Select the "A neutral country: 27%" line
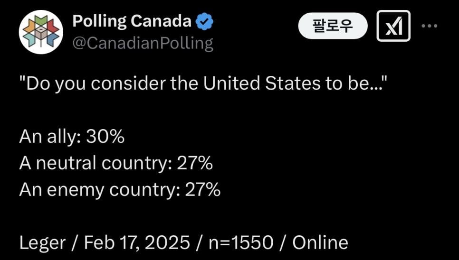 (x=115, y=164)
